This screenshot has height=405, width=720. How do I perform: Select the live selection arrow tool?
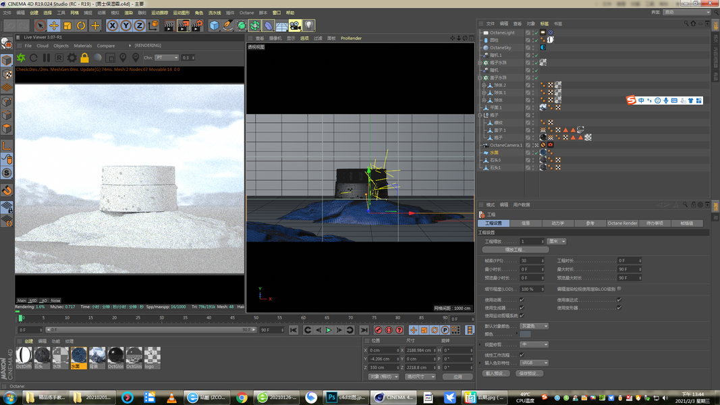pyautogui.click(x=40, y=26)
